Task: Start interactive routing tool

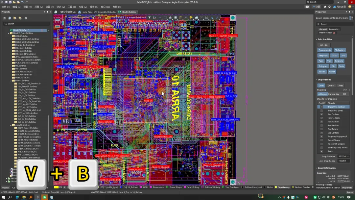Action: 181,18
